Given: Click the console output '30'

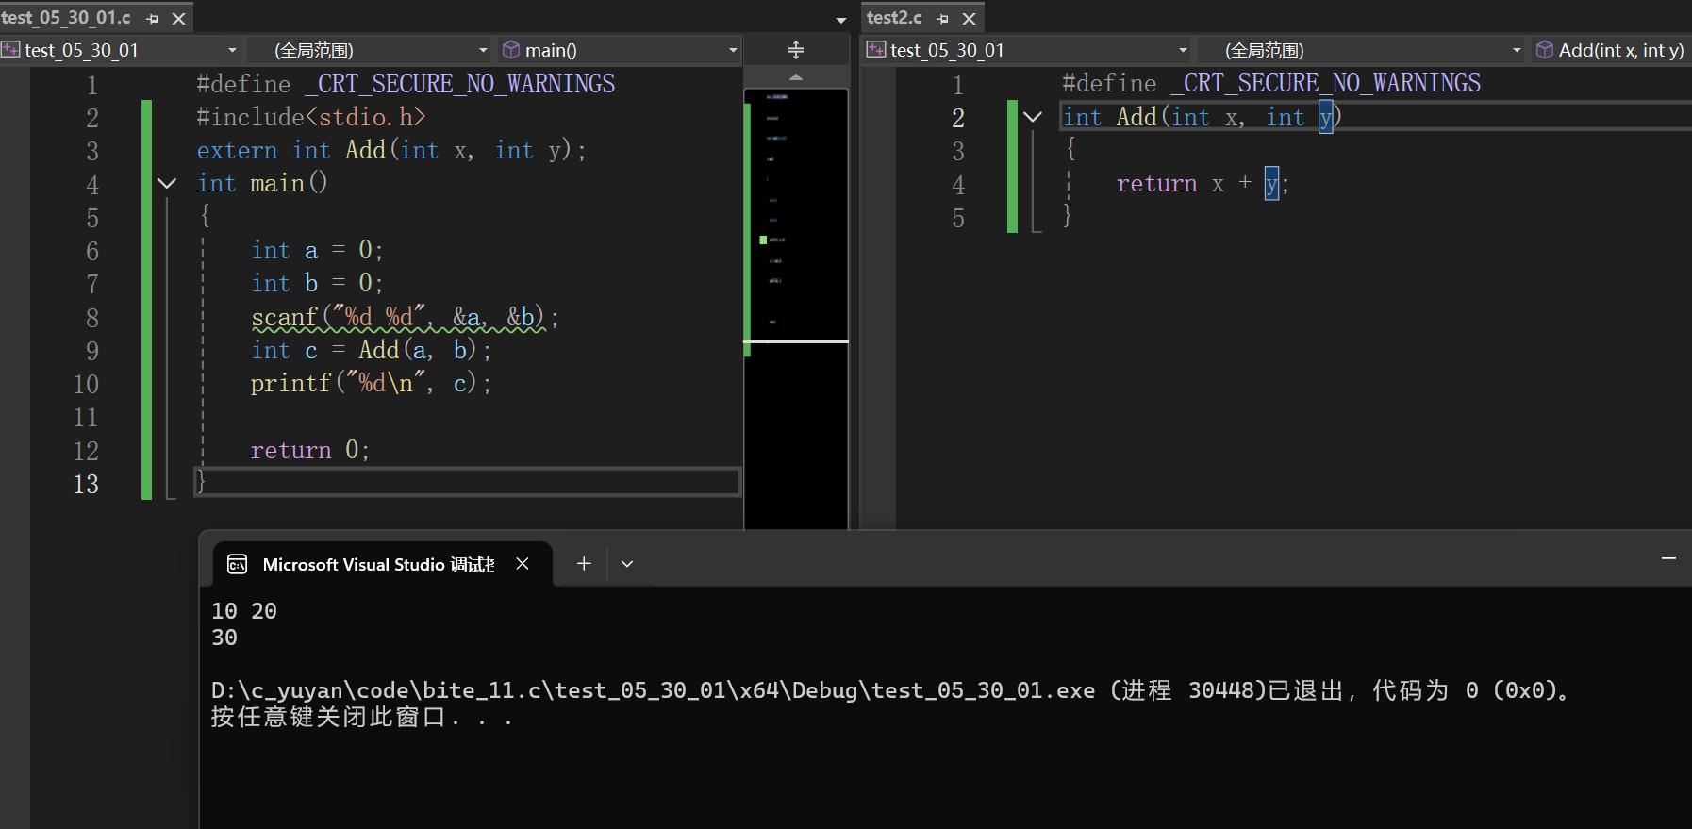Looking at the screenshot, I should 224,638.
